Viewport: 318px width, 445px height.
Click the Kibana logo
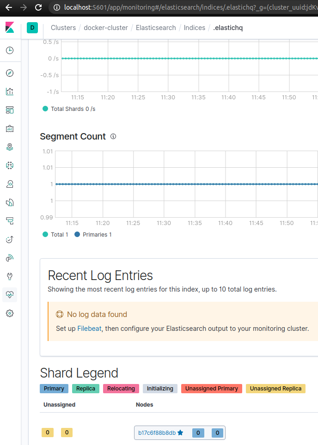[10, 28]
